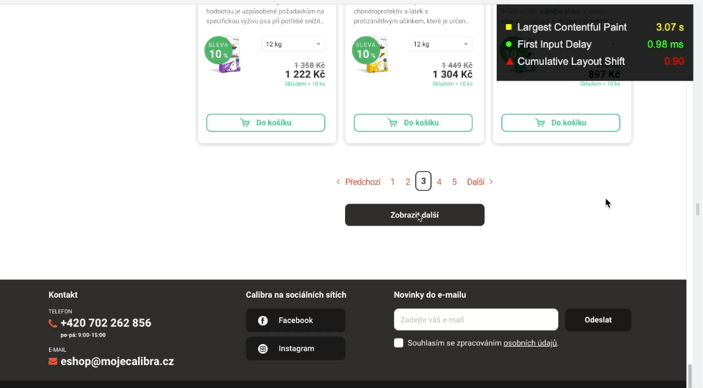Open page 4 in pagination
This screenshot has width=703, height=388.
click(x=439, y=182)
